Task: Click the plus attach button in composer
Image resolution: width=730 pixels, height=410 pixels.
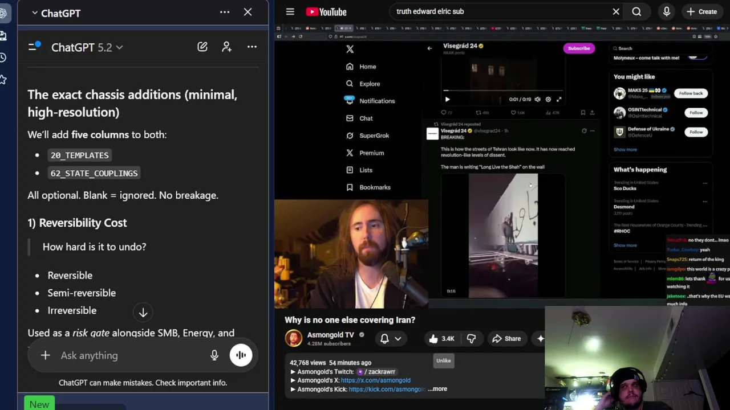Action: 45,355
